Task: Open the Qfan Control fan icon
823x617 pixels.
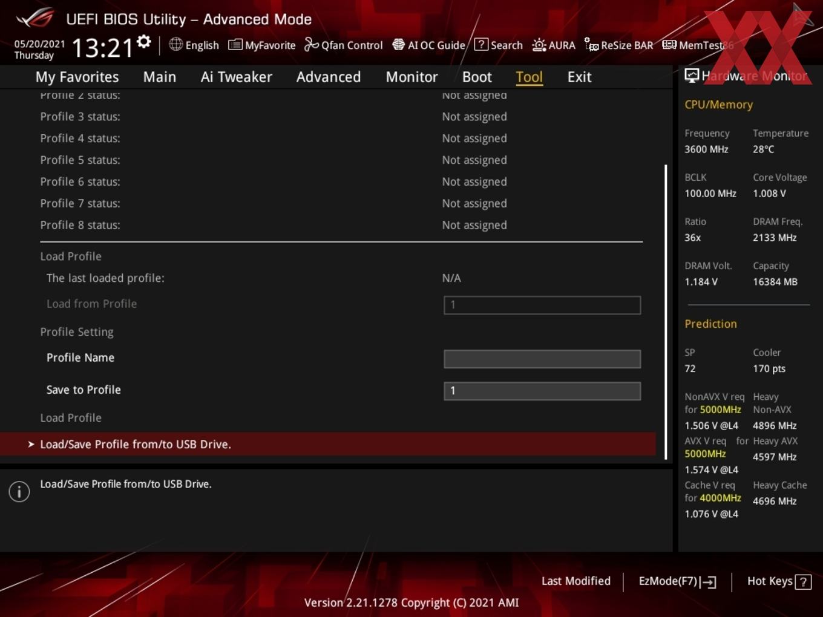Action: pos(311,44)
